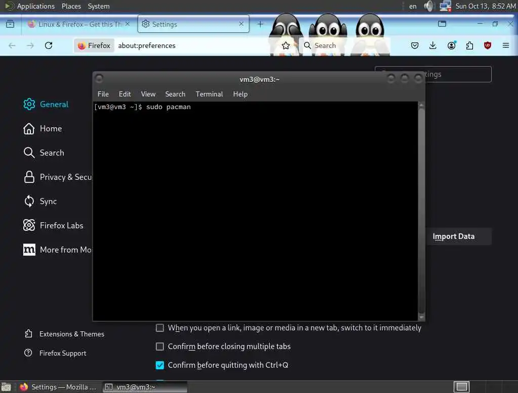Open Firefox hamburger application menu
Viewport: 518px width, 393px height.
506,45
